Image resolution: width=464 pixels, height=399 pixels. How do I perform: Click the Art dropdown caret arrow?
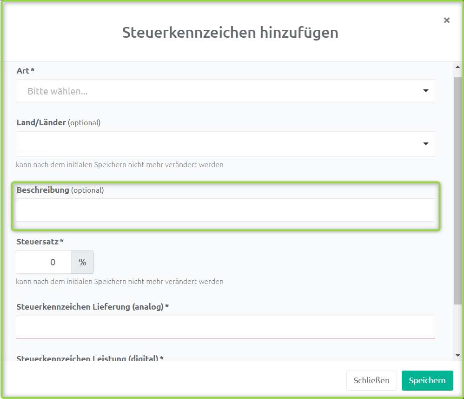point(425,91)
